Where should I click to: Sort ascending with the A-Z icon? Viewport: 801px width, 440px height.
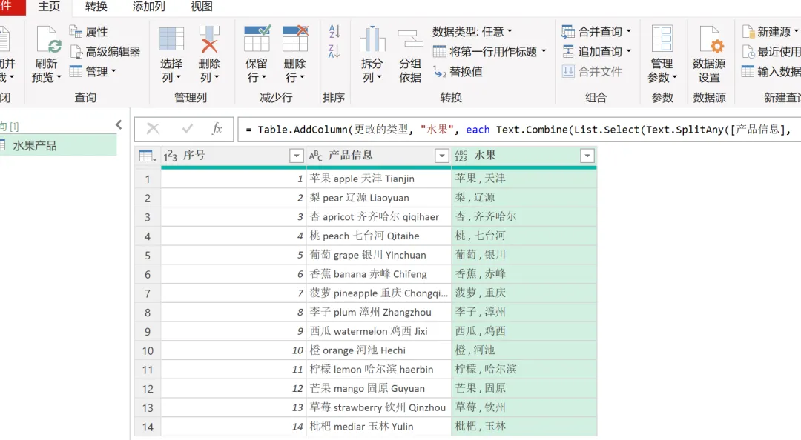point(334,32)
